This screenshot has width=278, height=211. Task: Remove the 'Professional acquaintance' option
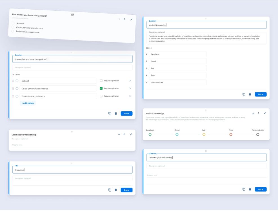[x=130, y=96]
